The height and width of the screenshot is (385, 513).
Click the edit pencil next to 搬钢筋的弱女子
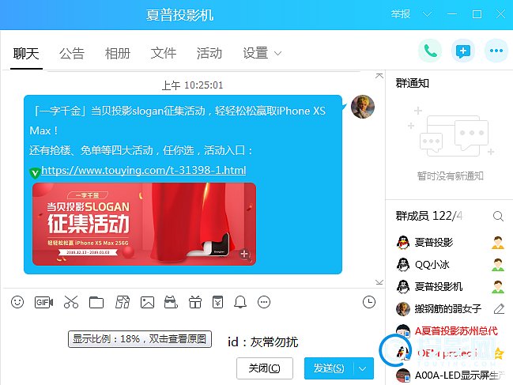499,308
